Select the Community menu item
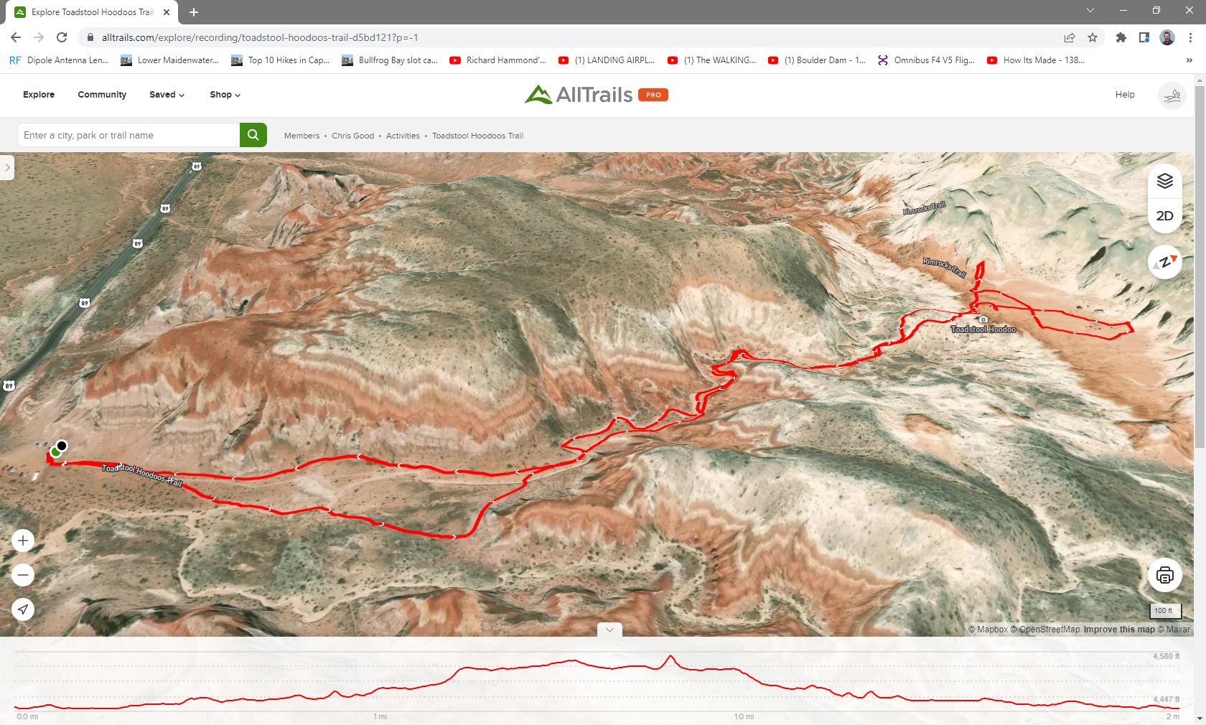This screenshot has height=725, width=1206. pyautogui.click(x=102, y=95)
